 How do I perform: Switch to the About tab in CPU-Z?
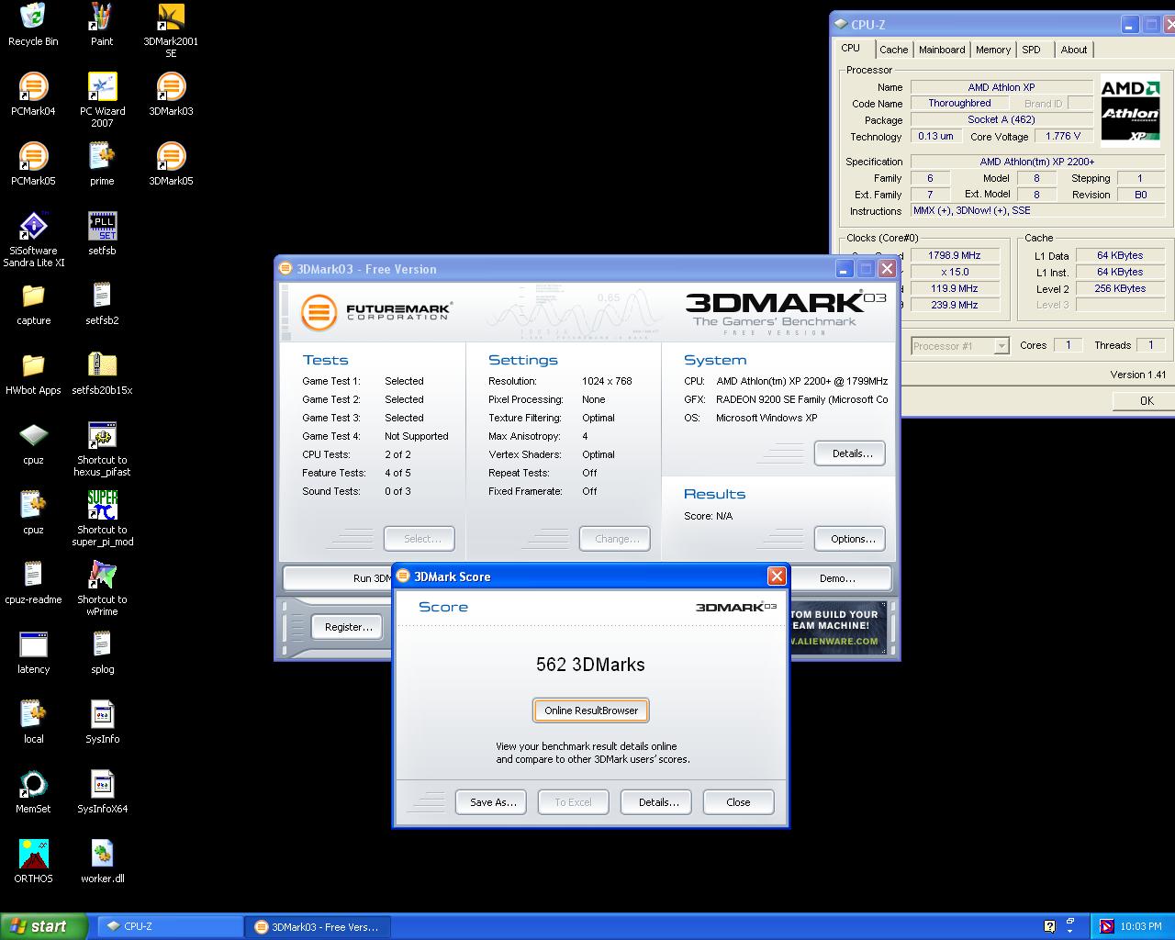tap(1074, 50)
